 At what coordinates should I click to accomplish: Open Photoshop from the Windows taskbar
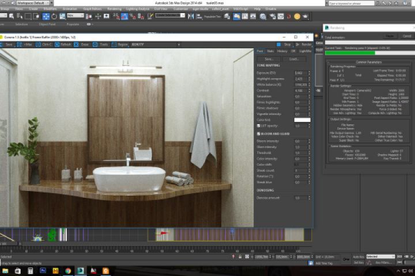43,270
